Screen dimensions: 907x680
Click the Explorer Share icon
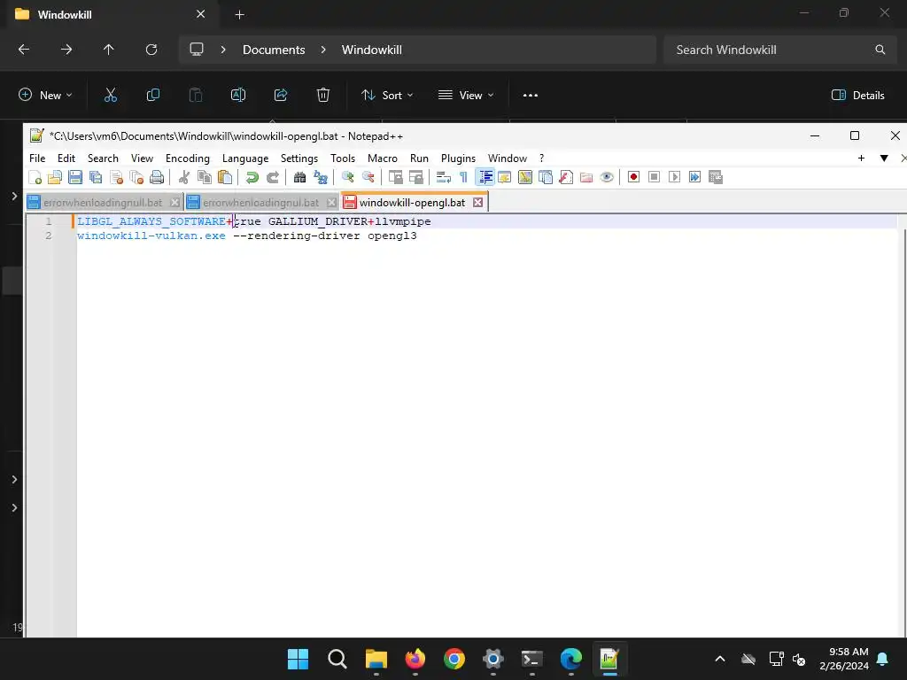click(x=281, y=96)
